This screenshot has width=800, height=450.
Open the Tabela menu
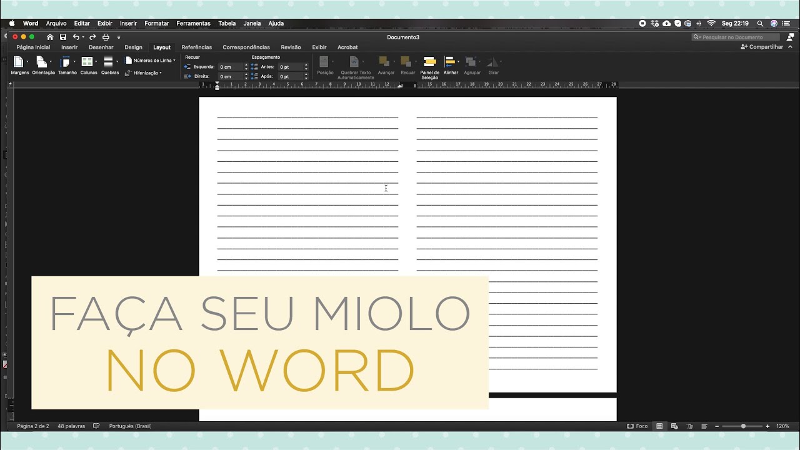[227, 23]
